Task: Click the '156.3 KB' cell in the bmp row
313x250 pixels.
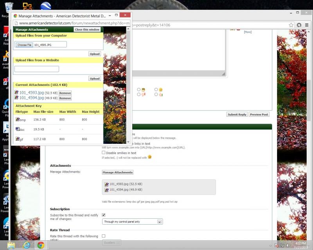Action: tap(40, 120)
